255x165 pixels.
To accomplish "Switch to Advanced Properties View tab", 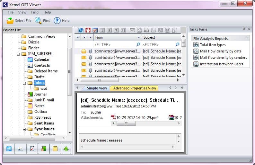I will point(135,88).
